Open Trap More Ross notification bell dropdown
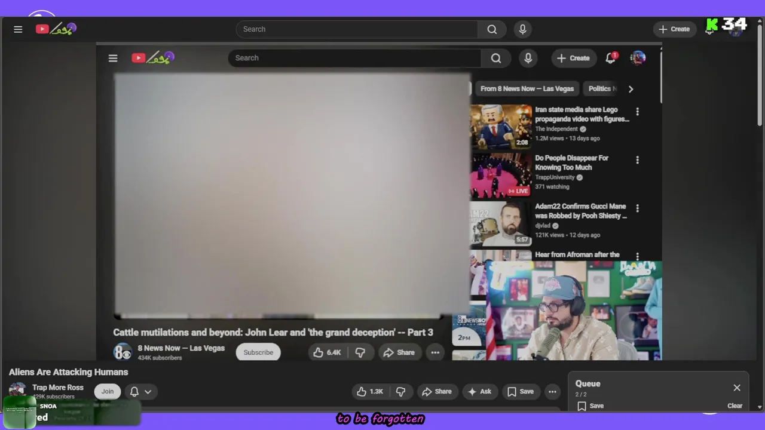This screenshot has width=765, height=430. (140, 392)
